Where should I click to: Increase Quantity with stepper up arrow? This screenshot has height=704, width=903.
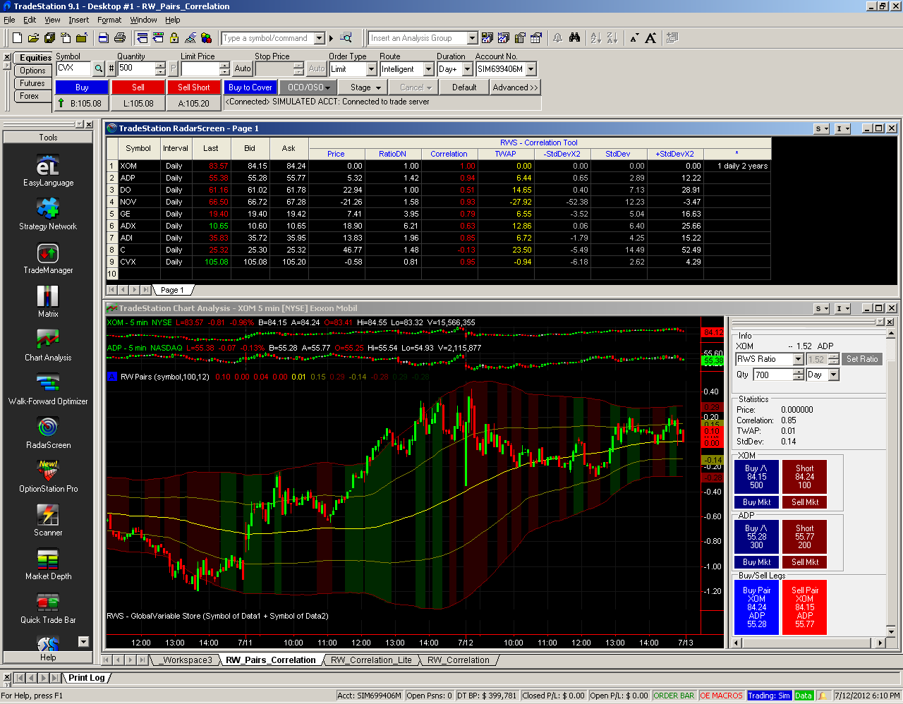pyautogui.click(x=159, y=66)
